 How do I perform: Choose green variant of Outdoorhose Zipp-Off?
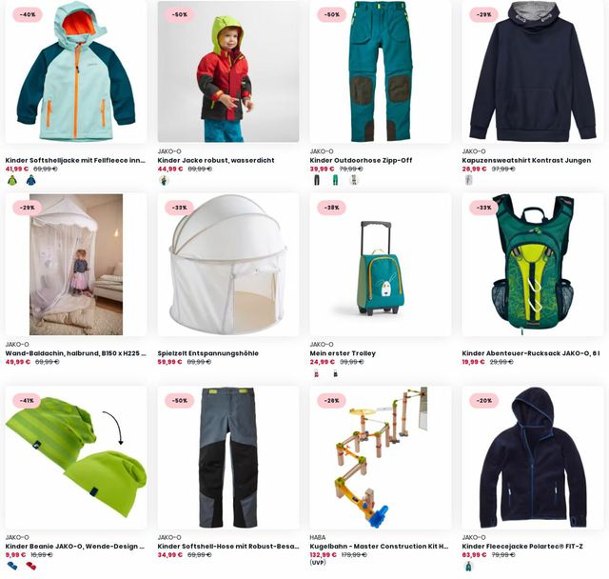click(335, 180)
